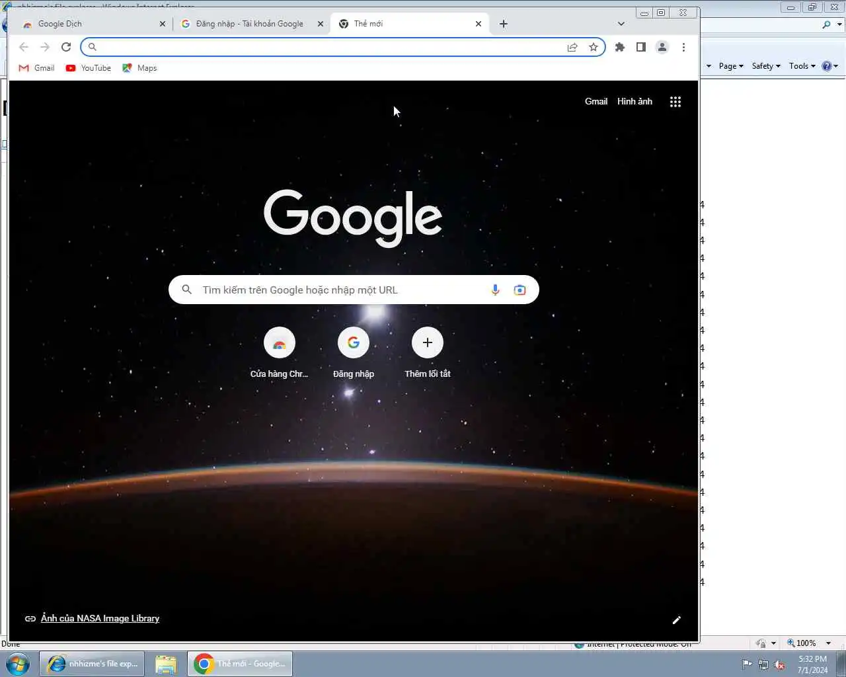Open Help dropdown in Internet Explorer

pyautogui.click(x=830, y=65)
